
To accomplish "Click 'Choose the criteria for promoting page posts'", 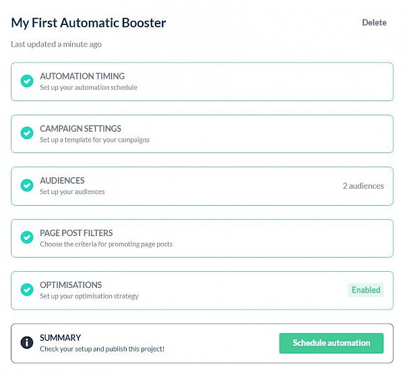I will [106, 244].
